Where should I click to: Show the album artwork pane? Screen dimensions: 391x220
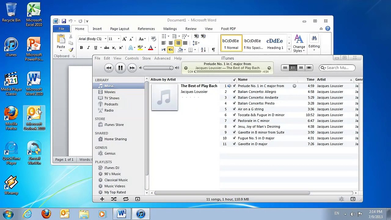(x=137, y=199)
